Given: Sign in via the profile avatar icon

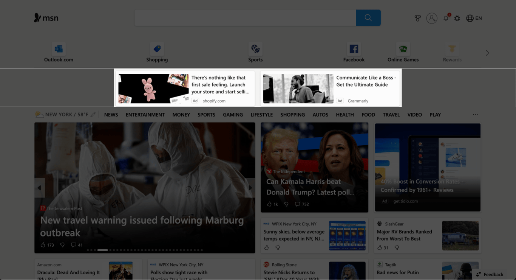Looking at the screenshot, I should click(432, 18).
